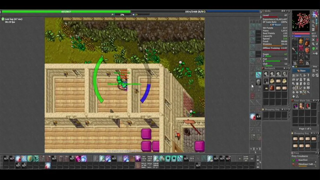Click the lower magnifier zoom icon by minimap

313,25
